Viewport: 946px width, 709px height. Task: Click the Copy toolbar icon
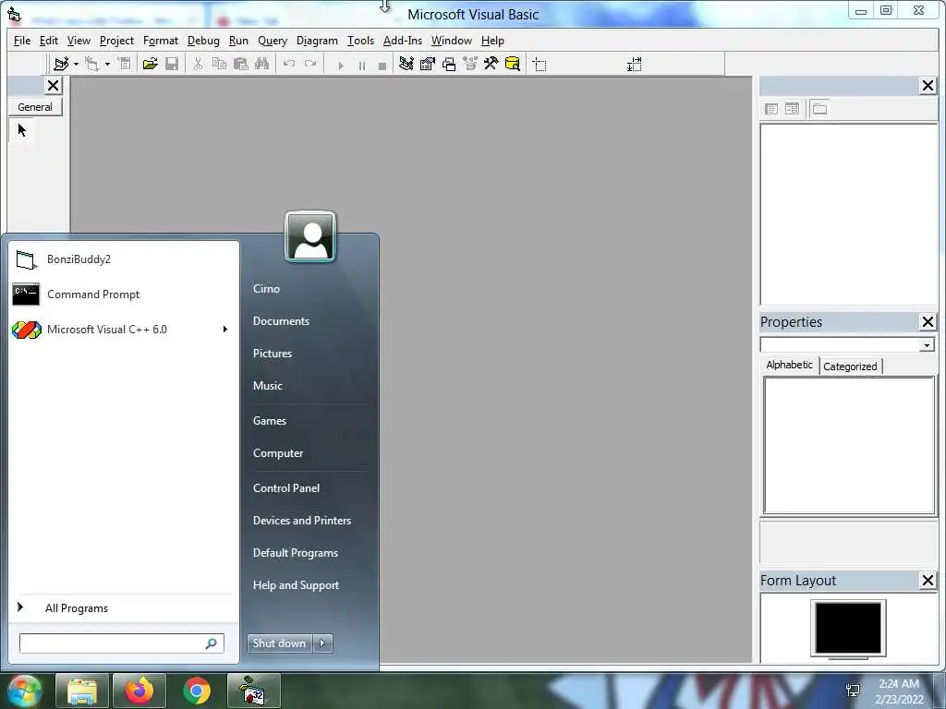coord(219,64)
